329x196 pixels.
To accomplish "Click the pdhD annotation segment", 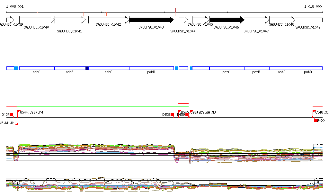I will point(151,68).
